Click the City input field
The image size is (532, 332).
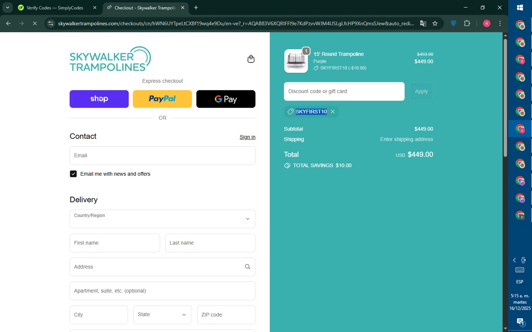[99, 315]
